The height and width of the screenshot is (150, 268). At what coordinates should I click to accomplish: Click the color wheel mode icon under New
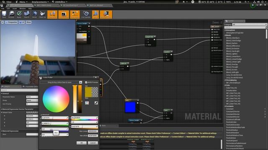click(87, 103)
